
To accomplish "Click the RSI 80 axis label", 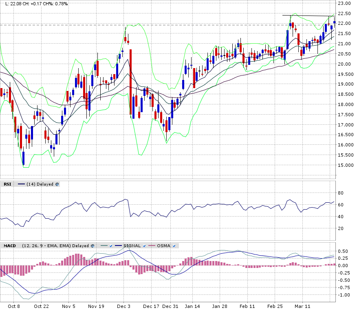I will point(341,193).
